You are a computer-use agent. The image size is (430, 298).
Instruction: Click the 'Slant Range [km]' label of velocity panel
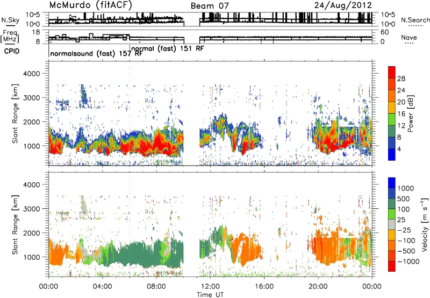[16, 224]
